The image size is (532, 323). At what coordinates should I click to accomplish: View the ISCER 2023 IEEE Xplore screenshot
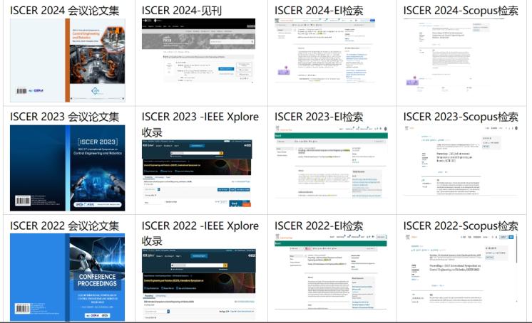pos(197,173)
